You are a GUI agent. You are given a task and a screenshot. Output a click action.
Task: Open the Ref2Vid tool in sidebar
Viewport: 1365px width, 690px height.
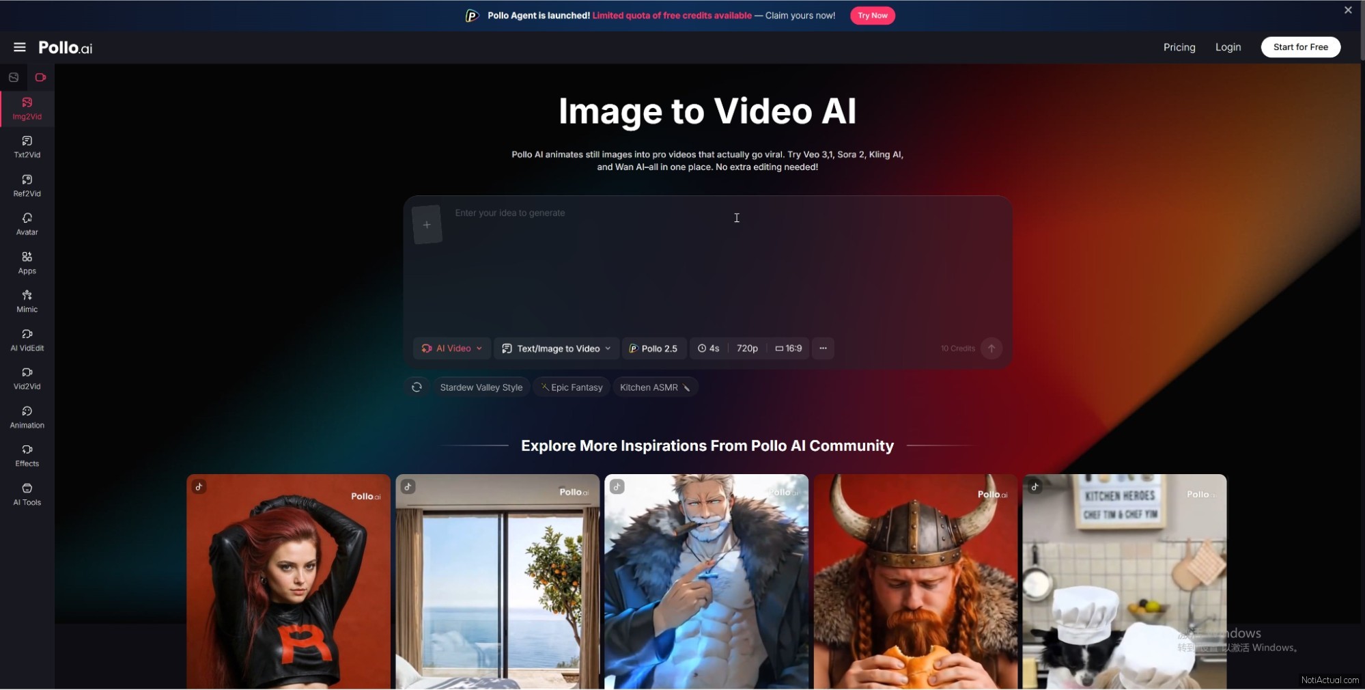click(27, 186)
